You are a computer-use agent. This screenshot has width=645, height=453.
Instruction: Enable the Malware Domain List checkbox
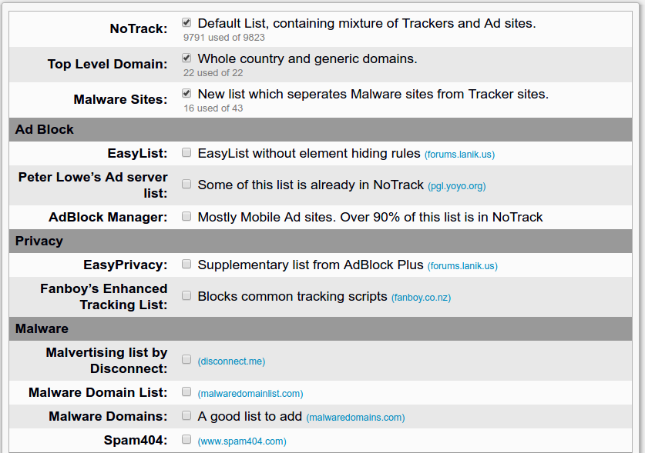[x=186, y=391]
